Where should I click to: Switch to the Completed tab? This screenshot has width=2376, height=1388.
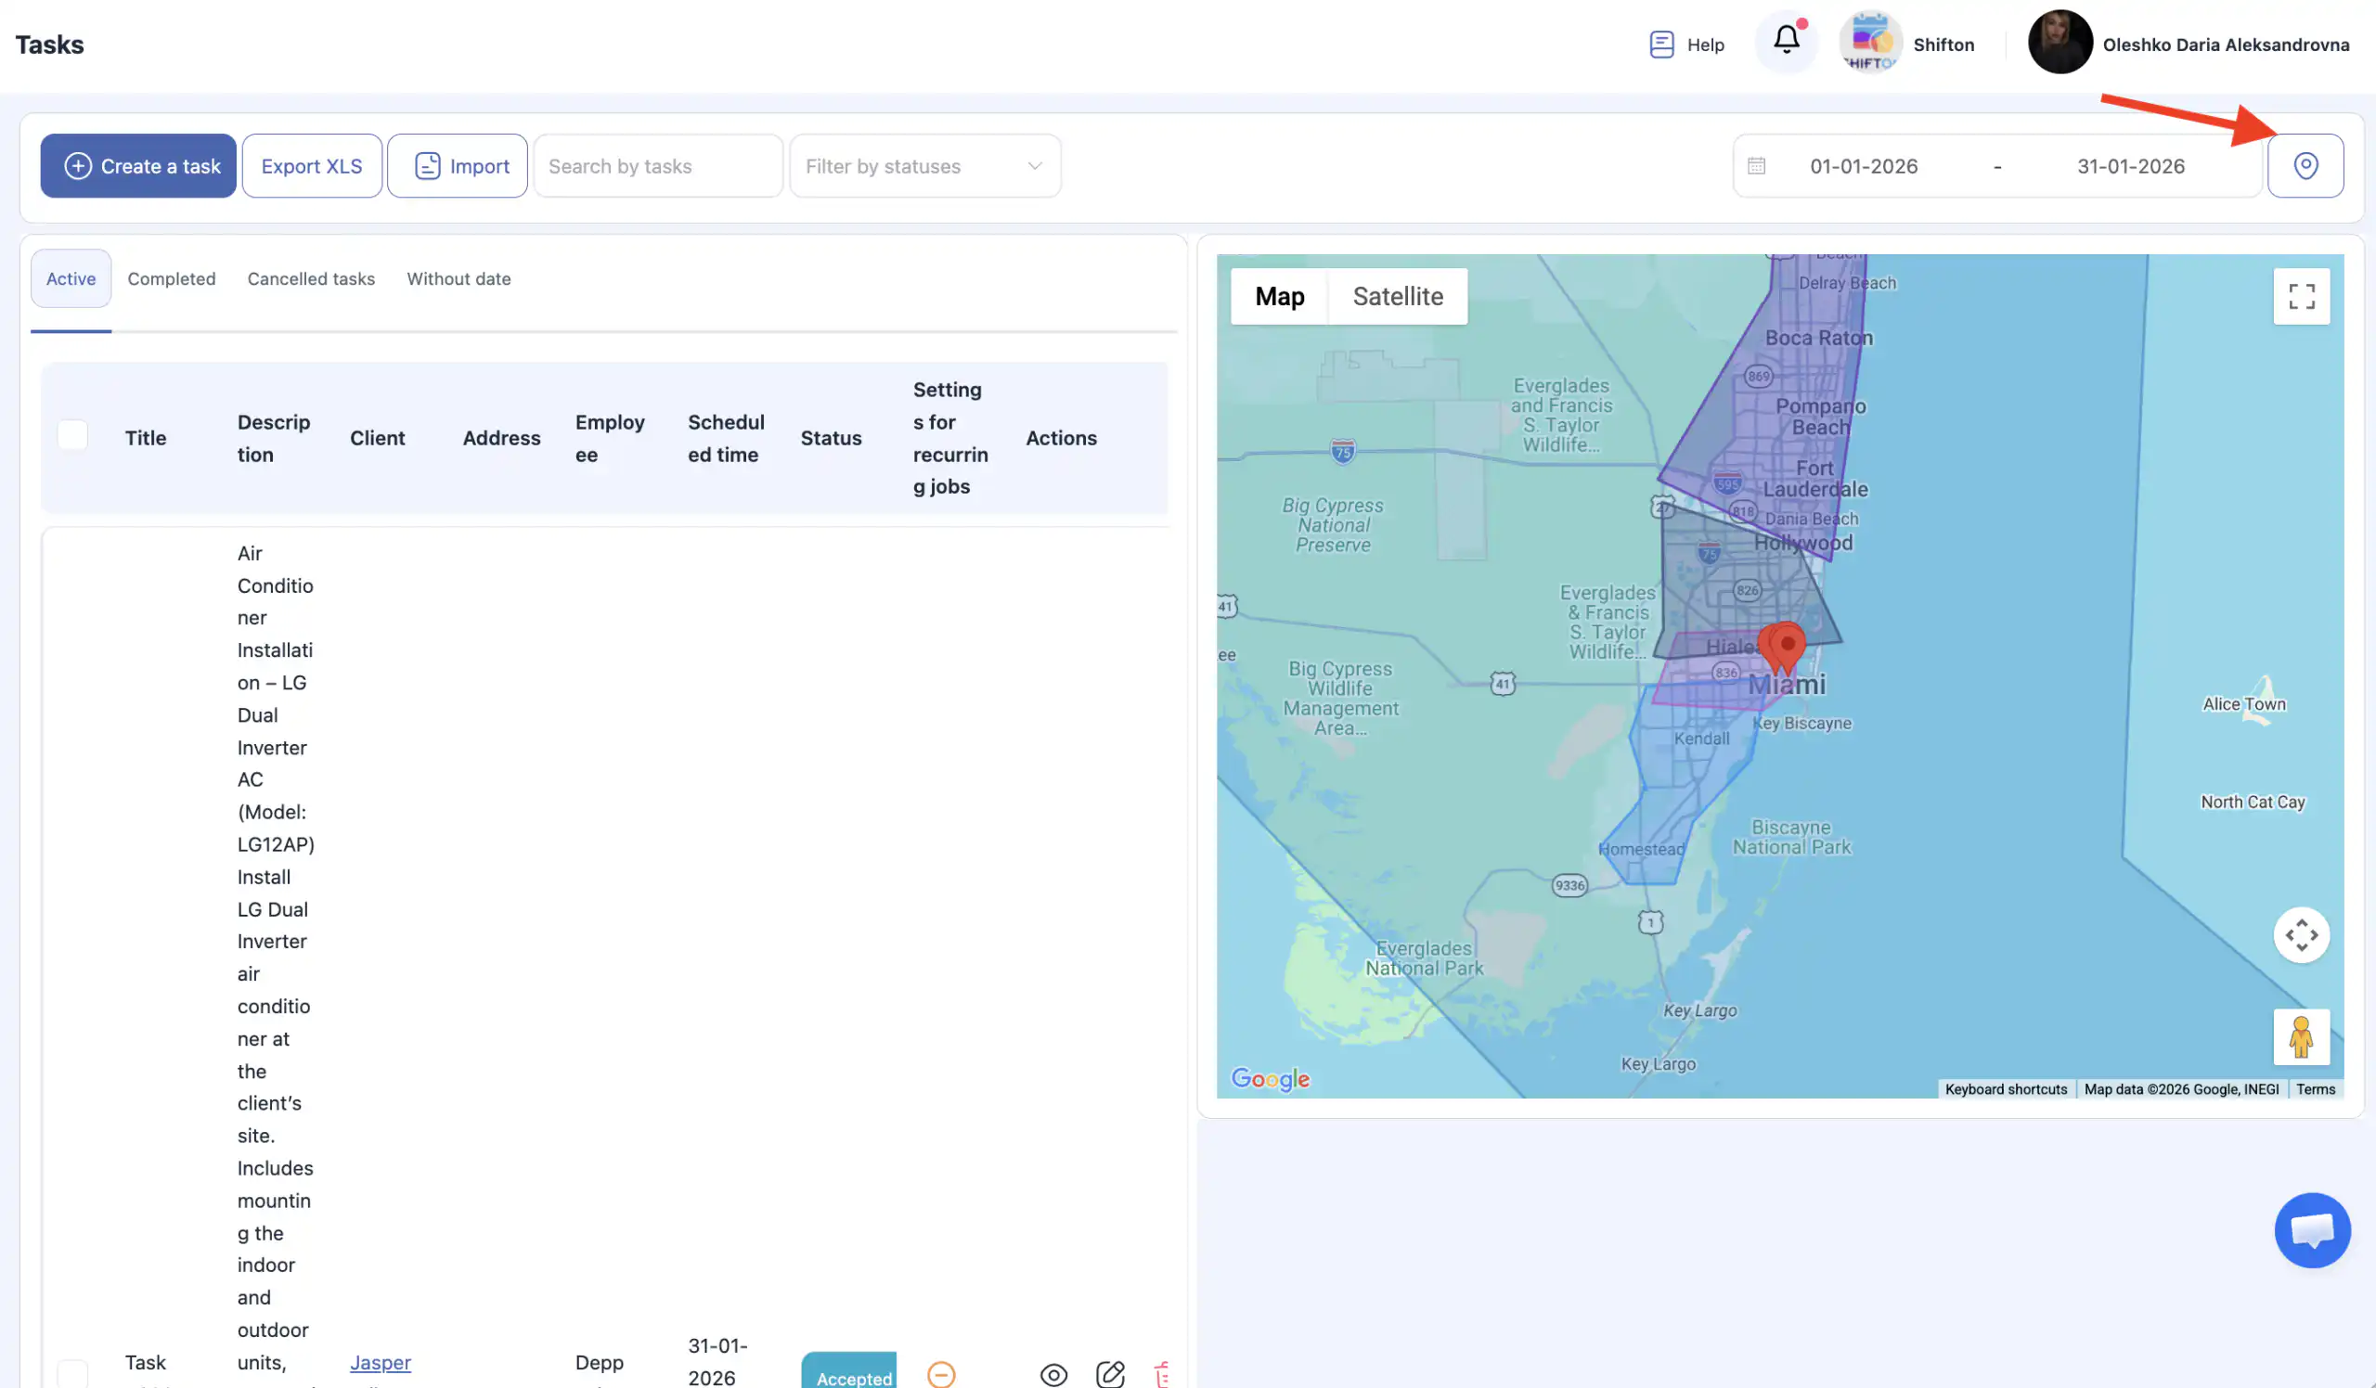coord(172,279)
